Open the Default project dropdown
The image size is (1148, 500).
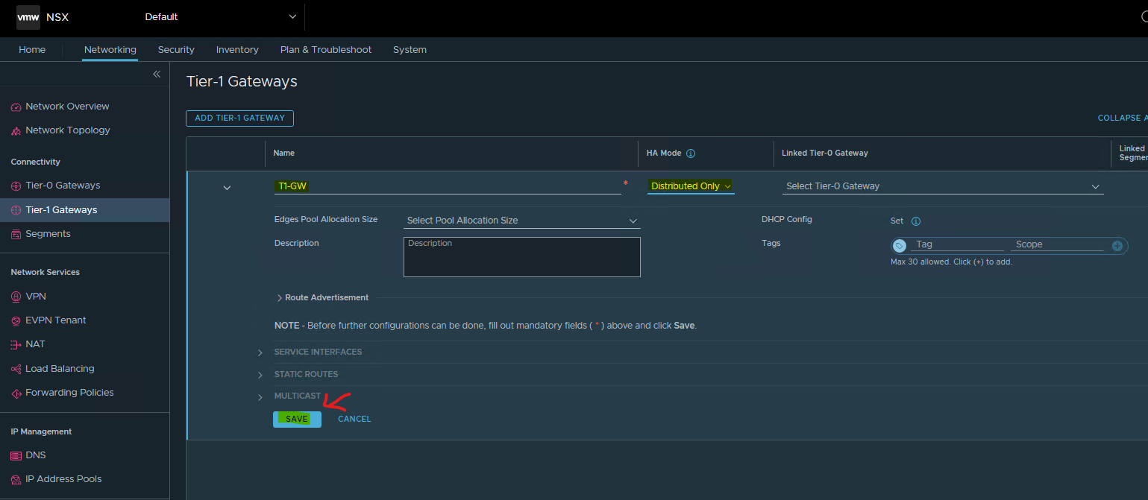[x=220, y=16]
